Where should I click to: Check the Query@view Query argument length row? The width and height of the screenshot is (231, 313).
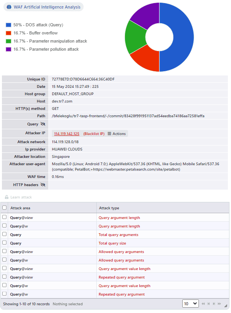[4, 217]
